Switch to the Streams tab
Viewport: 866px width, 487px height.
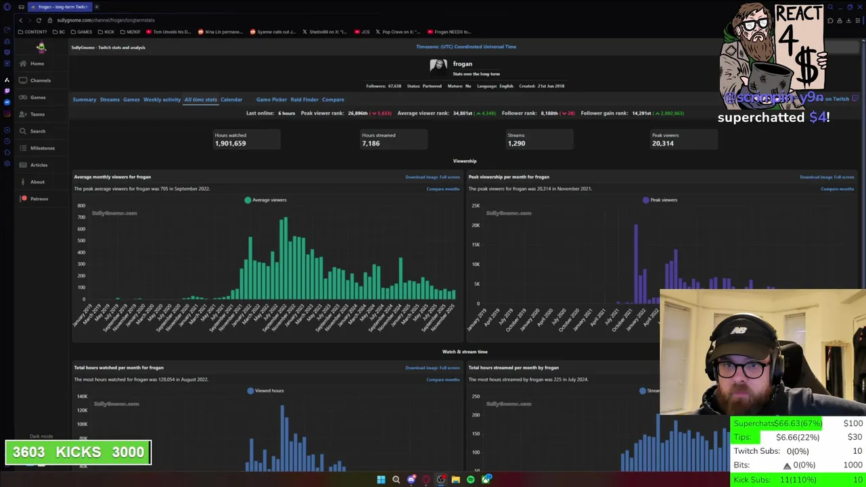point(110,99)
